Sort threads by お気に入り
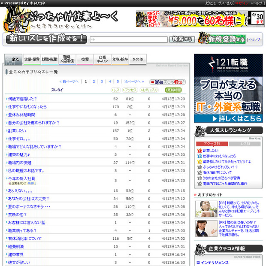Image resolution: width=266 pixels, height=266 pixels. pyautogui.click(x=149, y=90)
